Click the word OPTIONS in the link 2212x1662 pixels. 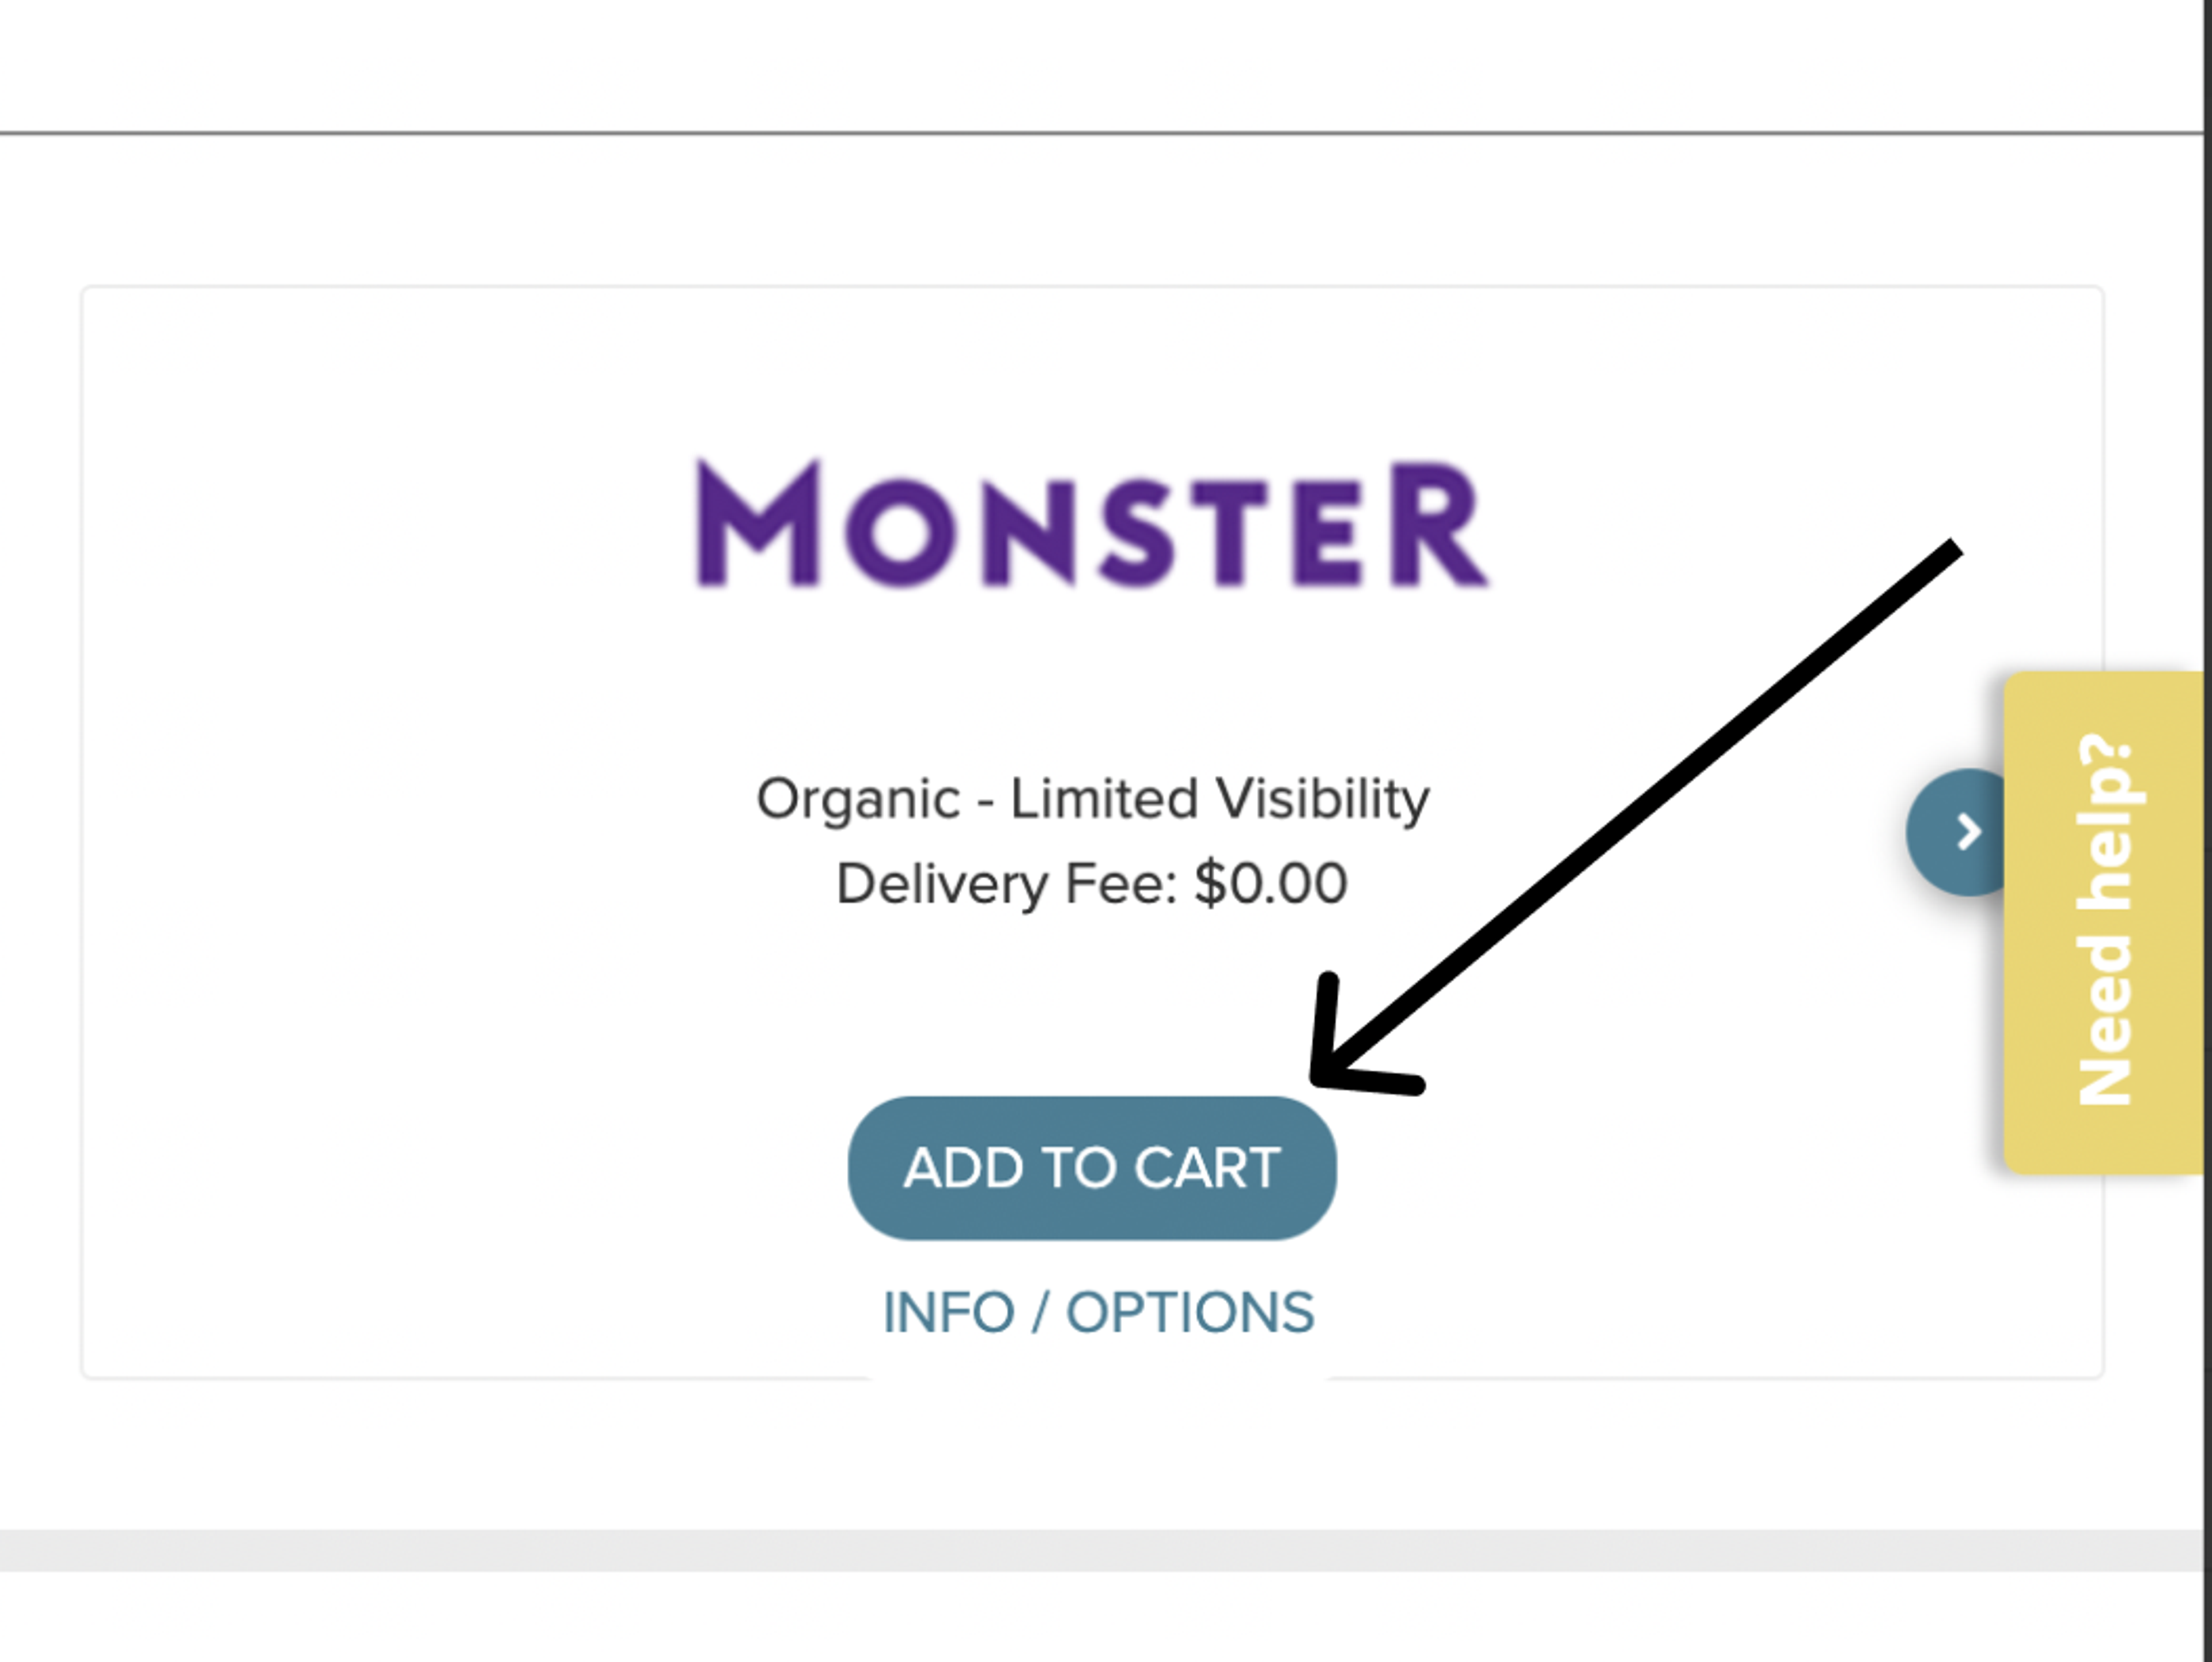click(1190, 1312)
